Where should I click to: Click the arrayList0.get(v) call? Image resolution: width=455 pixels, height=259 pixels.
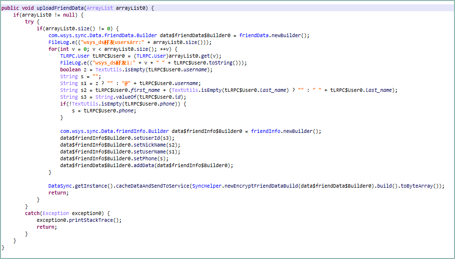(195, 56)
